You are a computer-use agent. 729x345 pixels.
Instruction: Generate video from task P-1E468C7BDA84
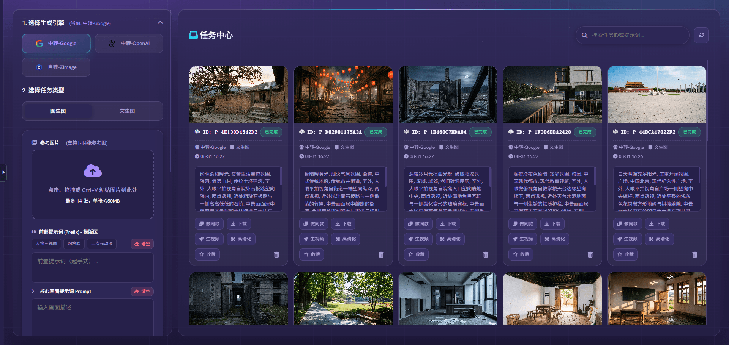tap(418, 239)
